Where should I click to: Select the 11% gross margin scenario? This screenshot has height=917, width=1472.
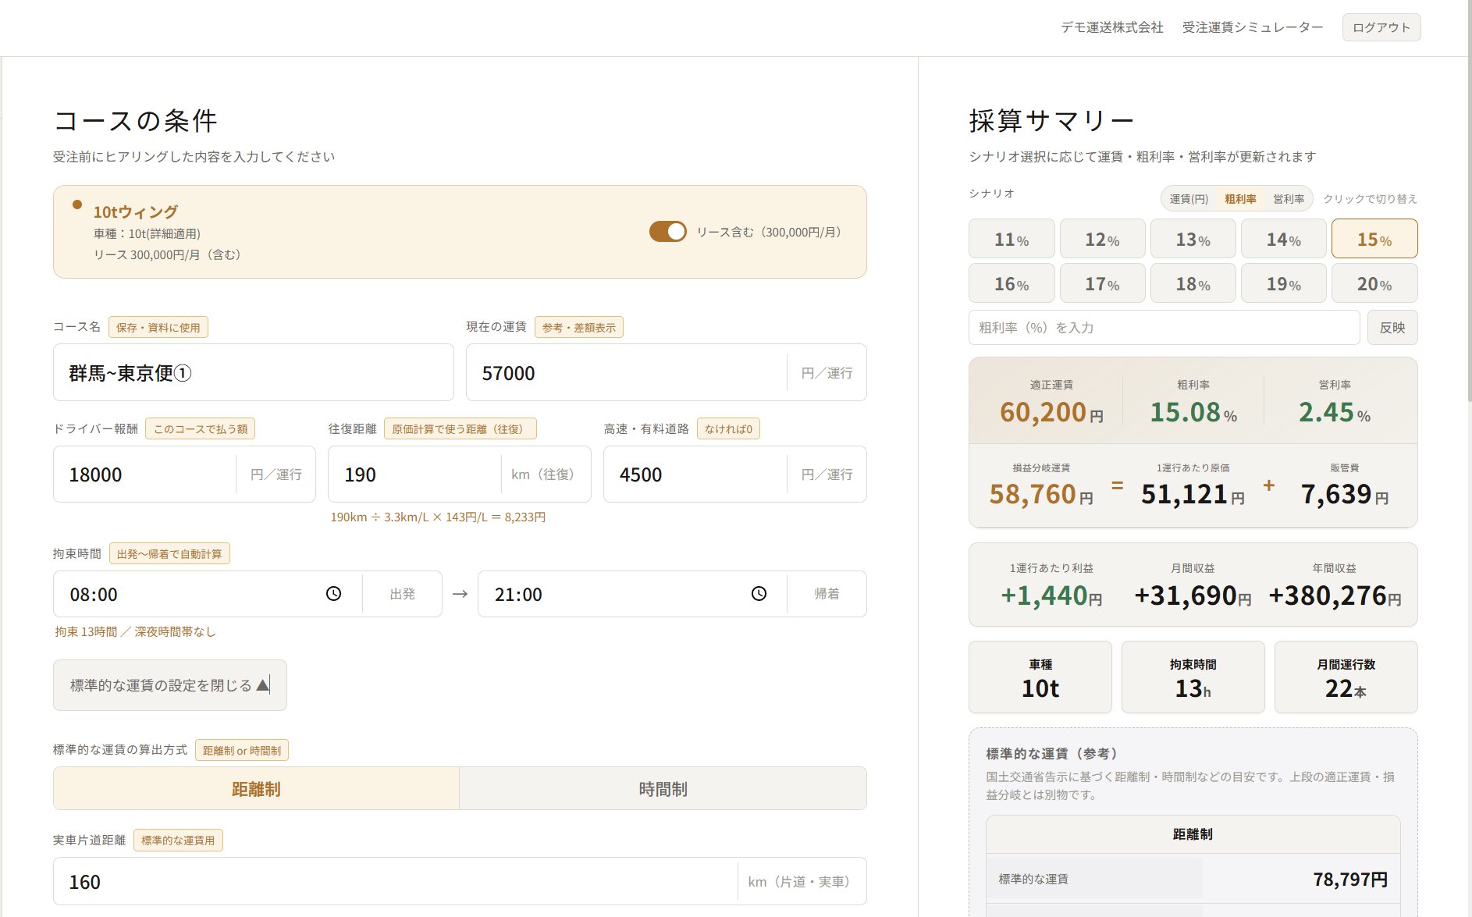(1012, 239)
